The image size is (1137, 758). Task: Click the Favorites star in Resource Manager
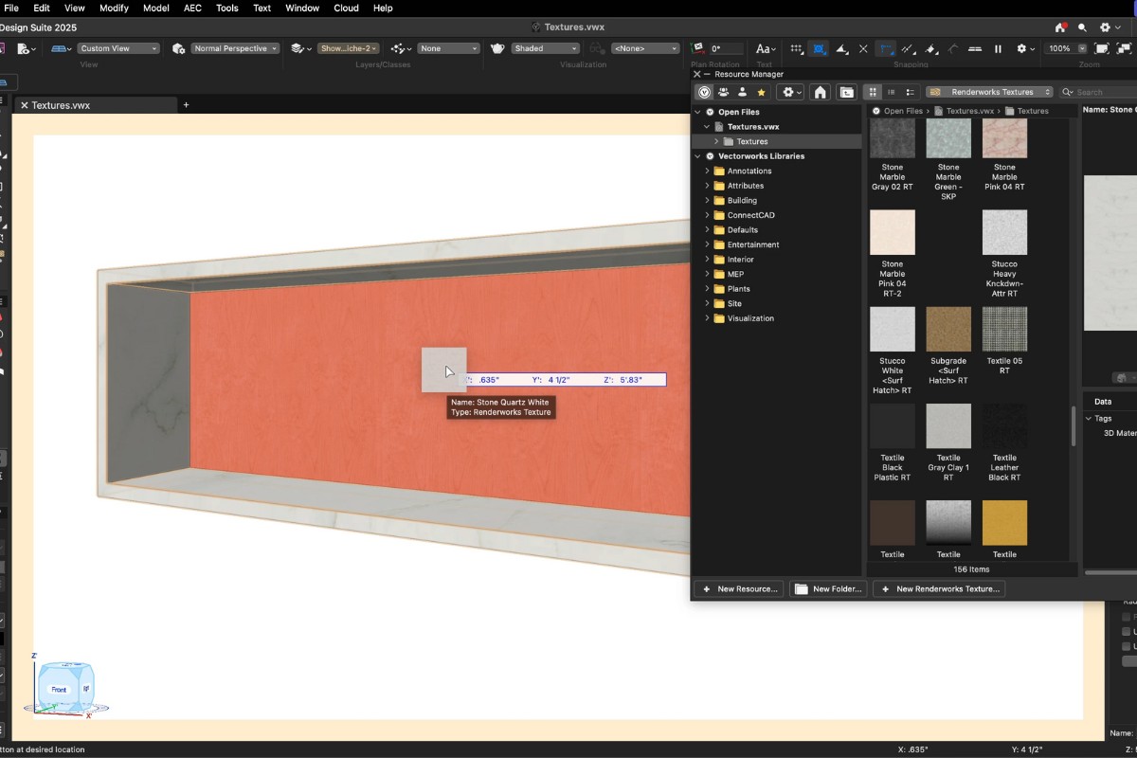tap(761, 91)
